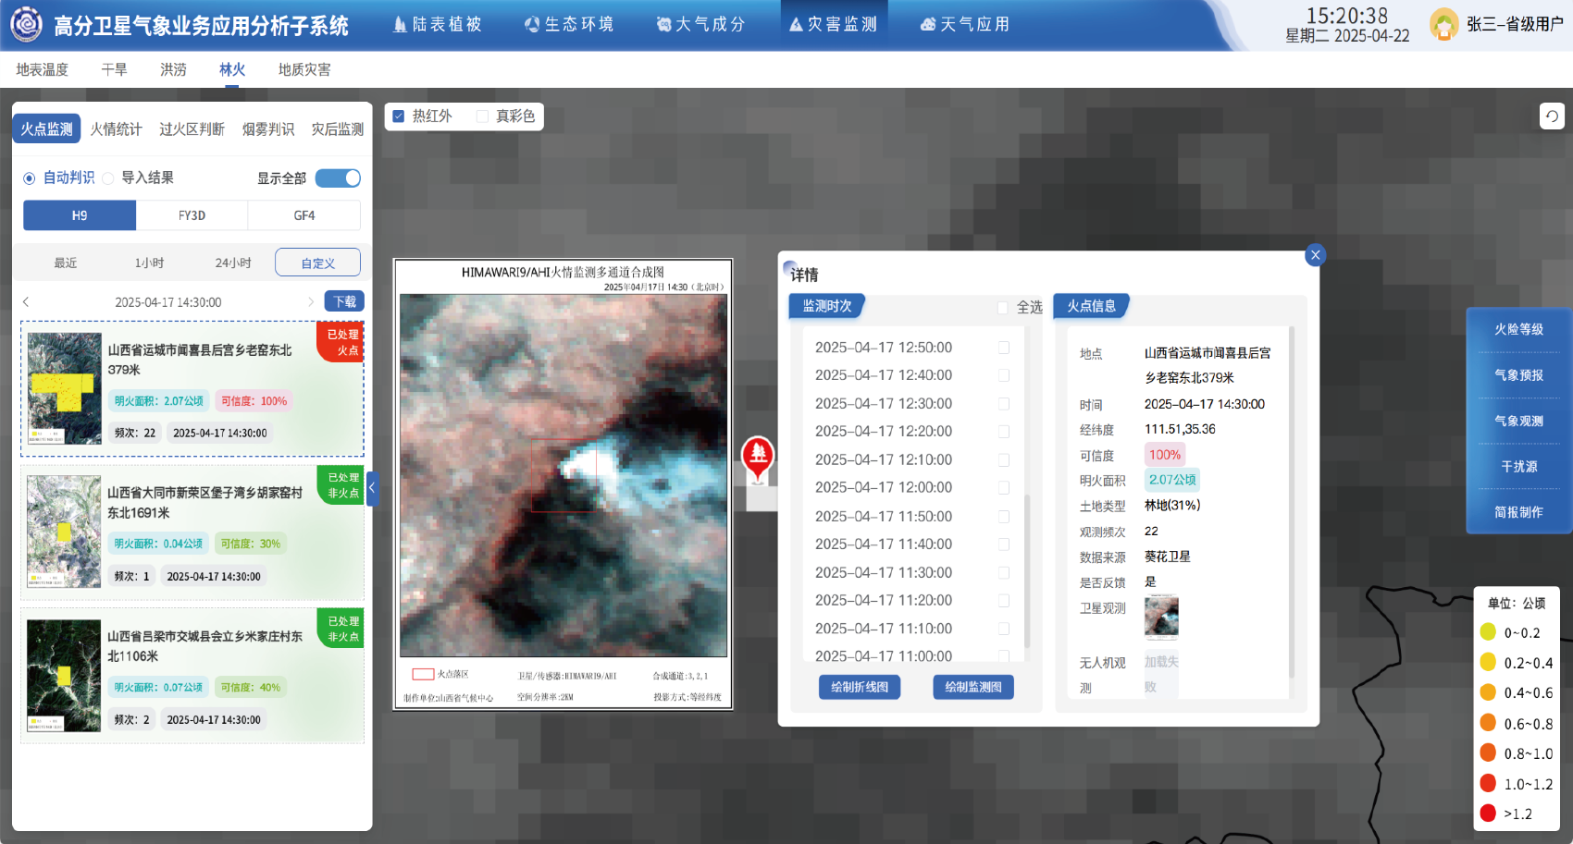Screen dimensions: 1573x844
Task: Select the FY3D satellite source
Action: pyautogui.click(x=192, y=215)
